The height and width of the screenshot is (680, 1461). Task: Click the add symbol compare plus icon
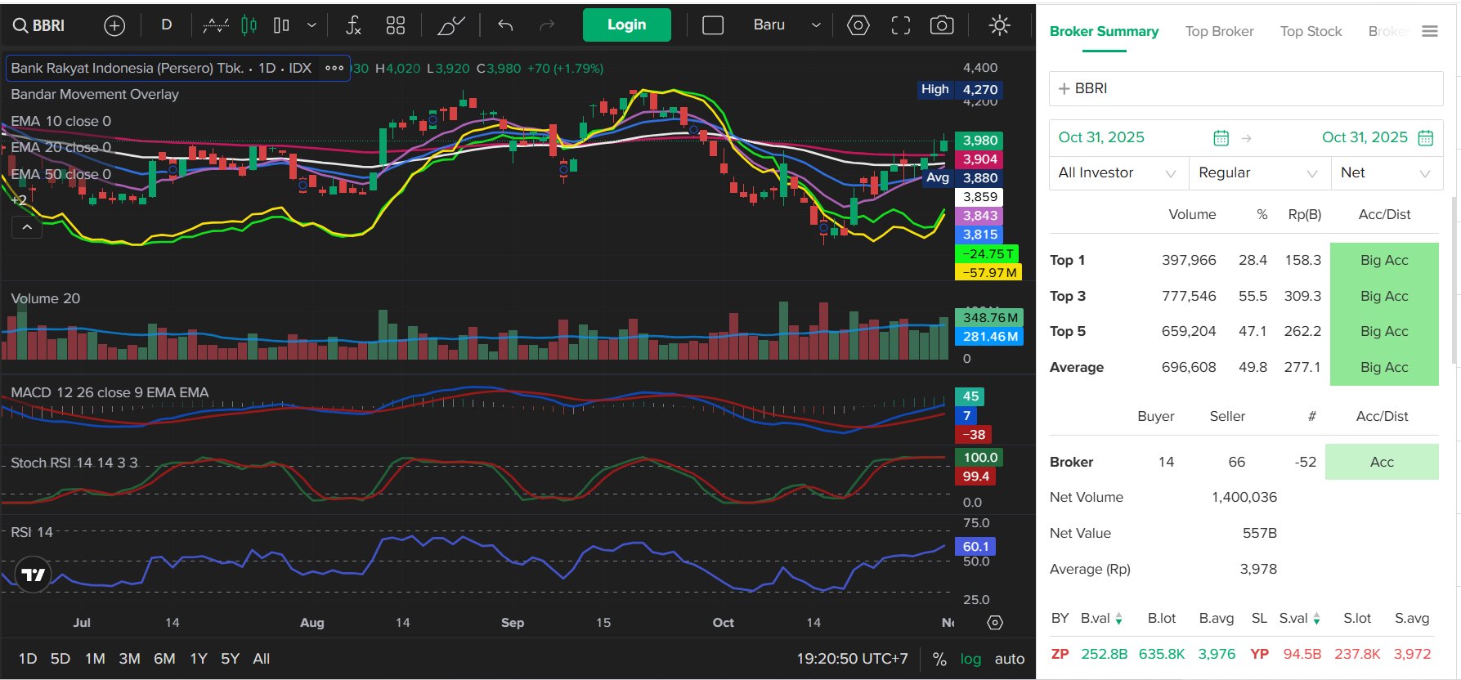click(114, 26)
